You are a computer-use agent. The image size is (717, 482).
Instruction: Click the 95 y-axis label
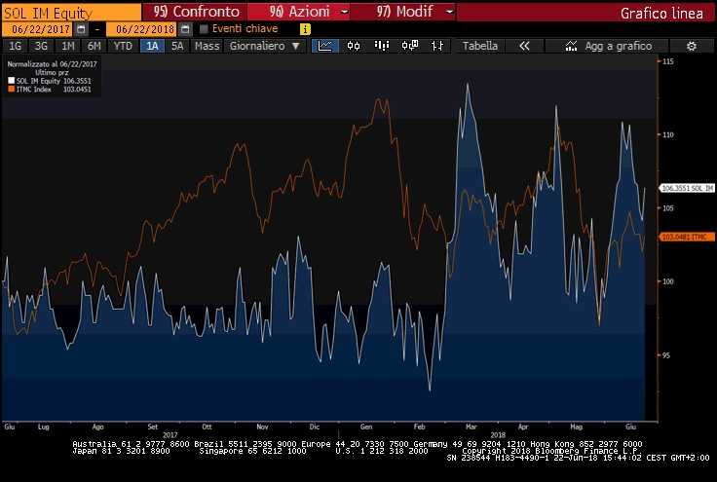(665, 355)
